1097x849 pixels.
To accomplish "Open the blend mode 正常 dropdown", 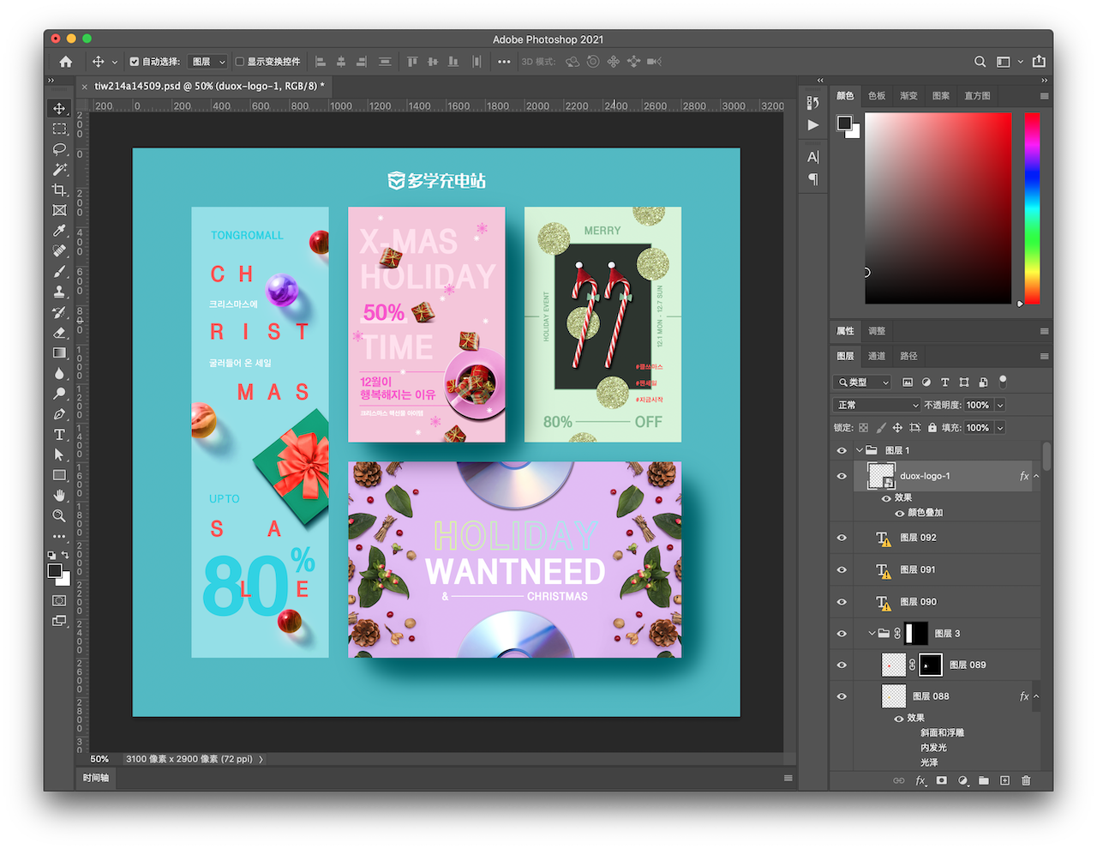I will pyautogui.click(x=876, y=405).
